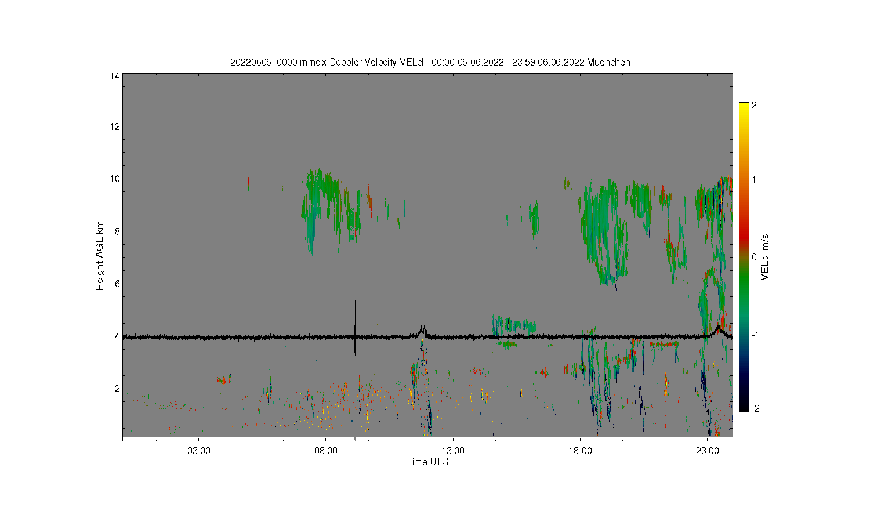870x522 pixels.
Task: Click the 'Time UTC' axis label
Action: pos(427,462)
